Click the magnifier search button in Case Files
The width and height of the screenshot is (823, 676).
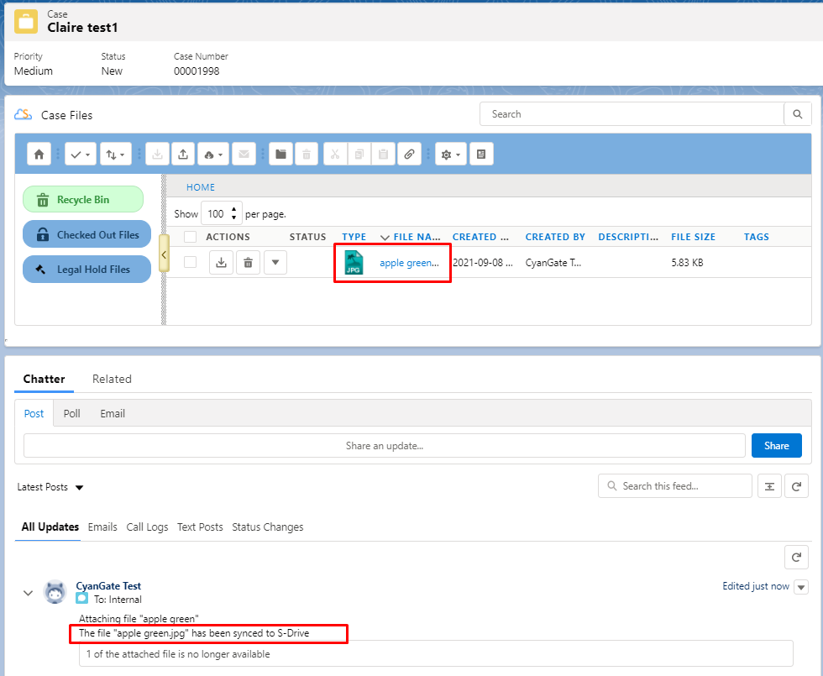[x=797, y=114]
